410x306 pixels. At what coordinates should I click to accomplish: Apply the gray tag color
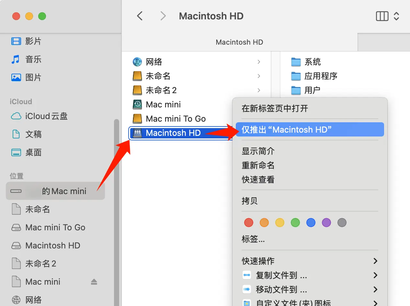pyautogui.click(x=342, y=223)
